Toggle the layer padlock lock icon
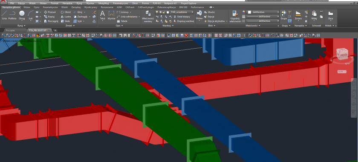The width and height of the screenshot is (358, 162). pyautogui.click(x=164, y=12)
